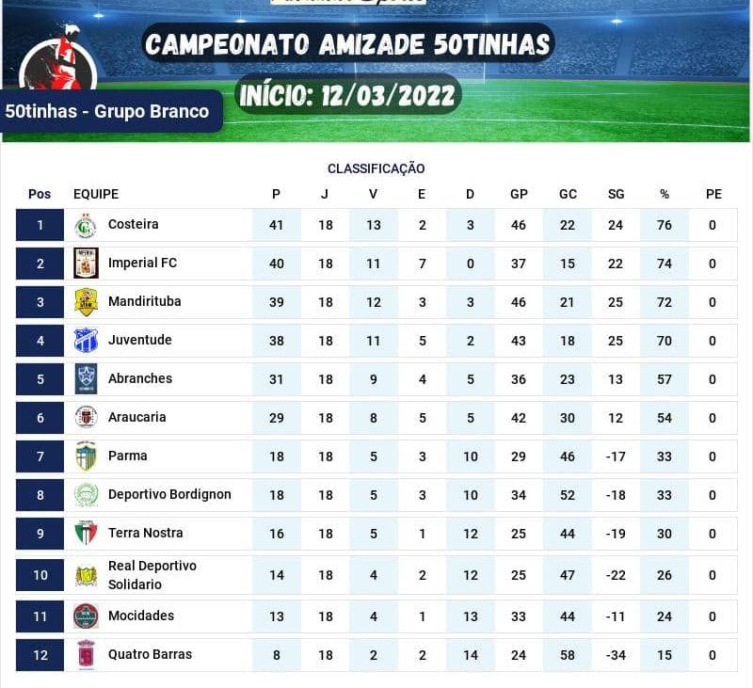
Task: Click the Campeonato Amizade 50tinhas title banner
Action: [348, 43]
